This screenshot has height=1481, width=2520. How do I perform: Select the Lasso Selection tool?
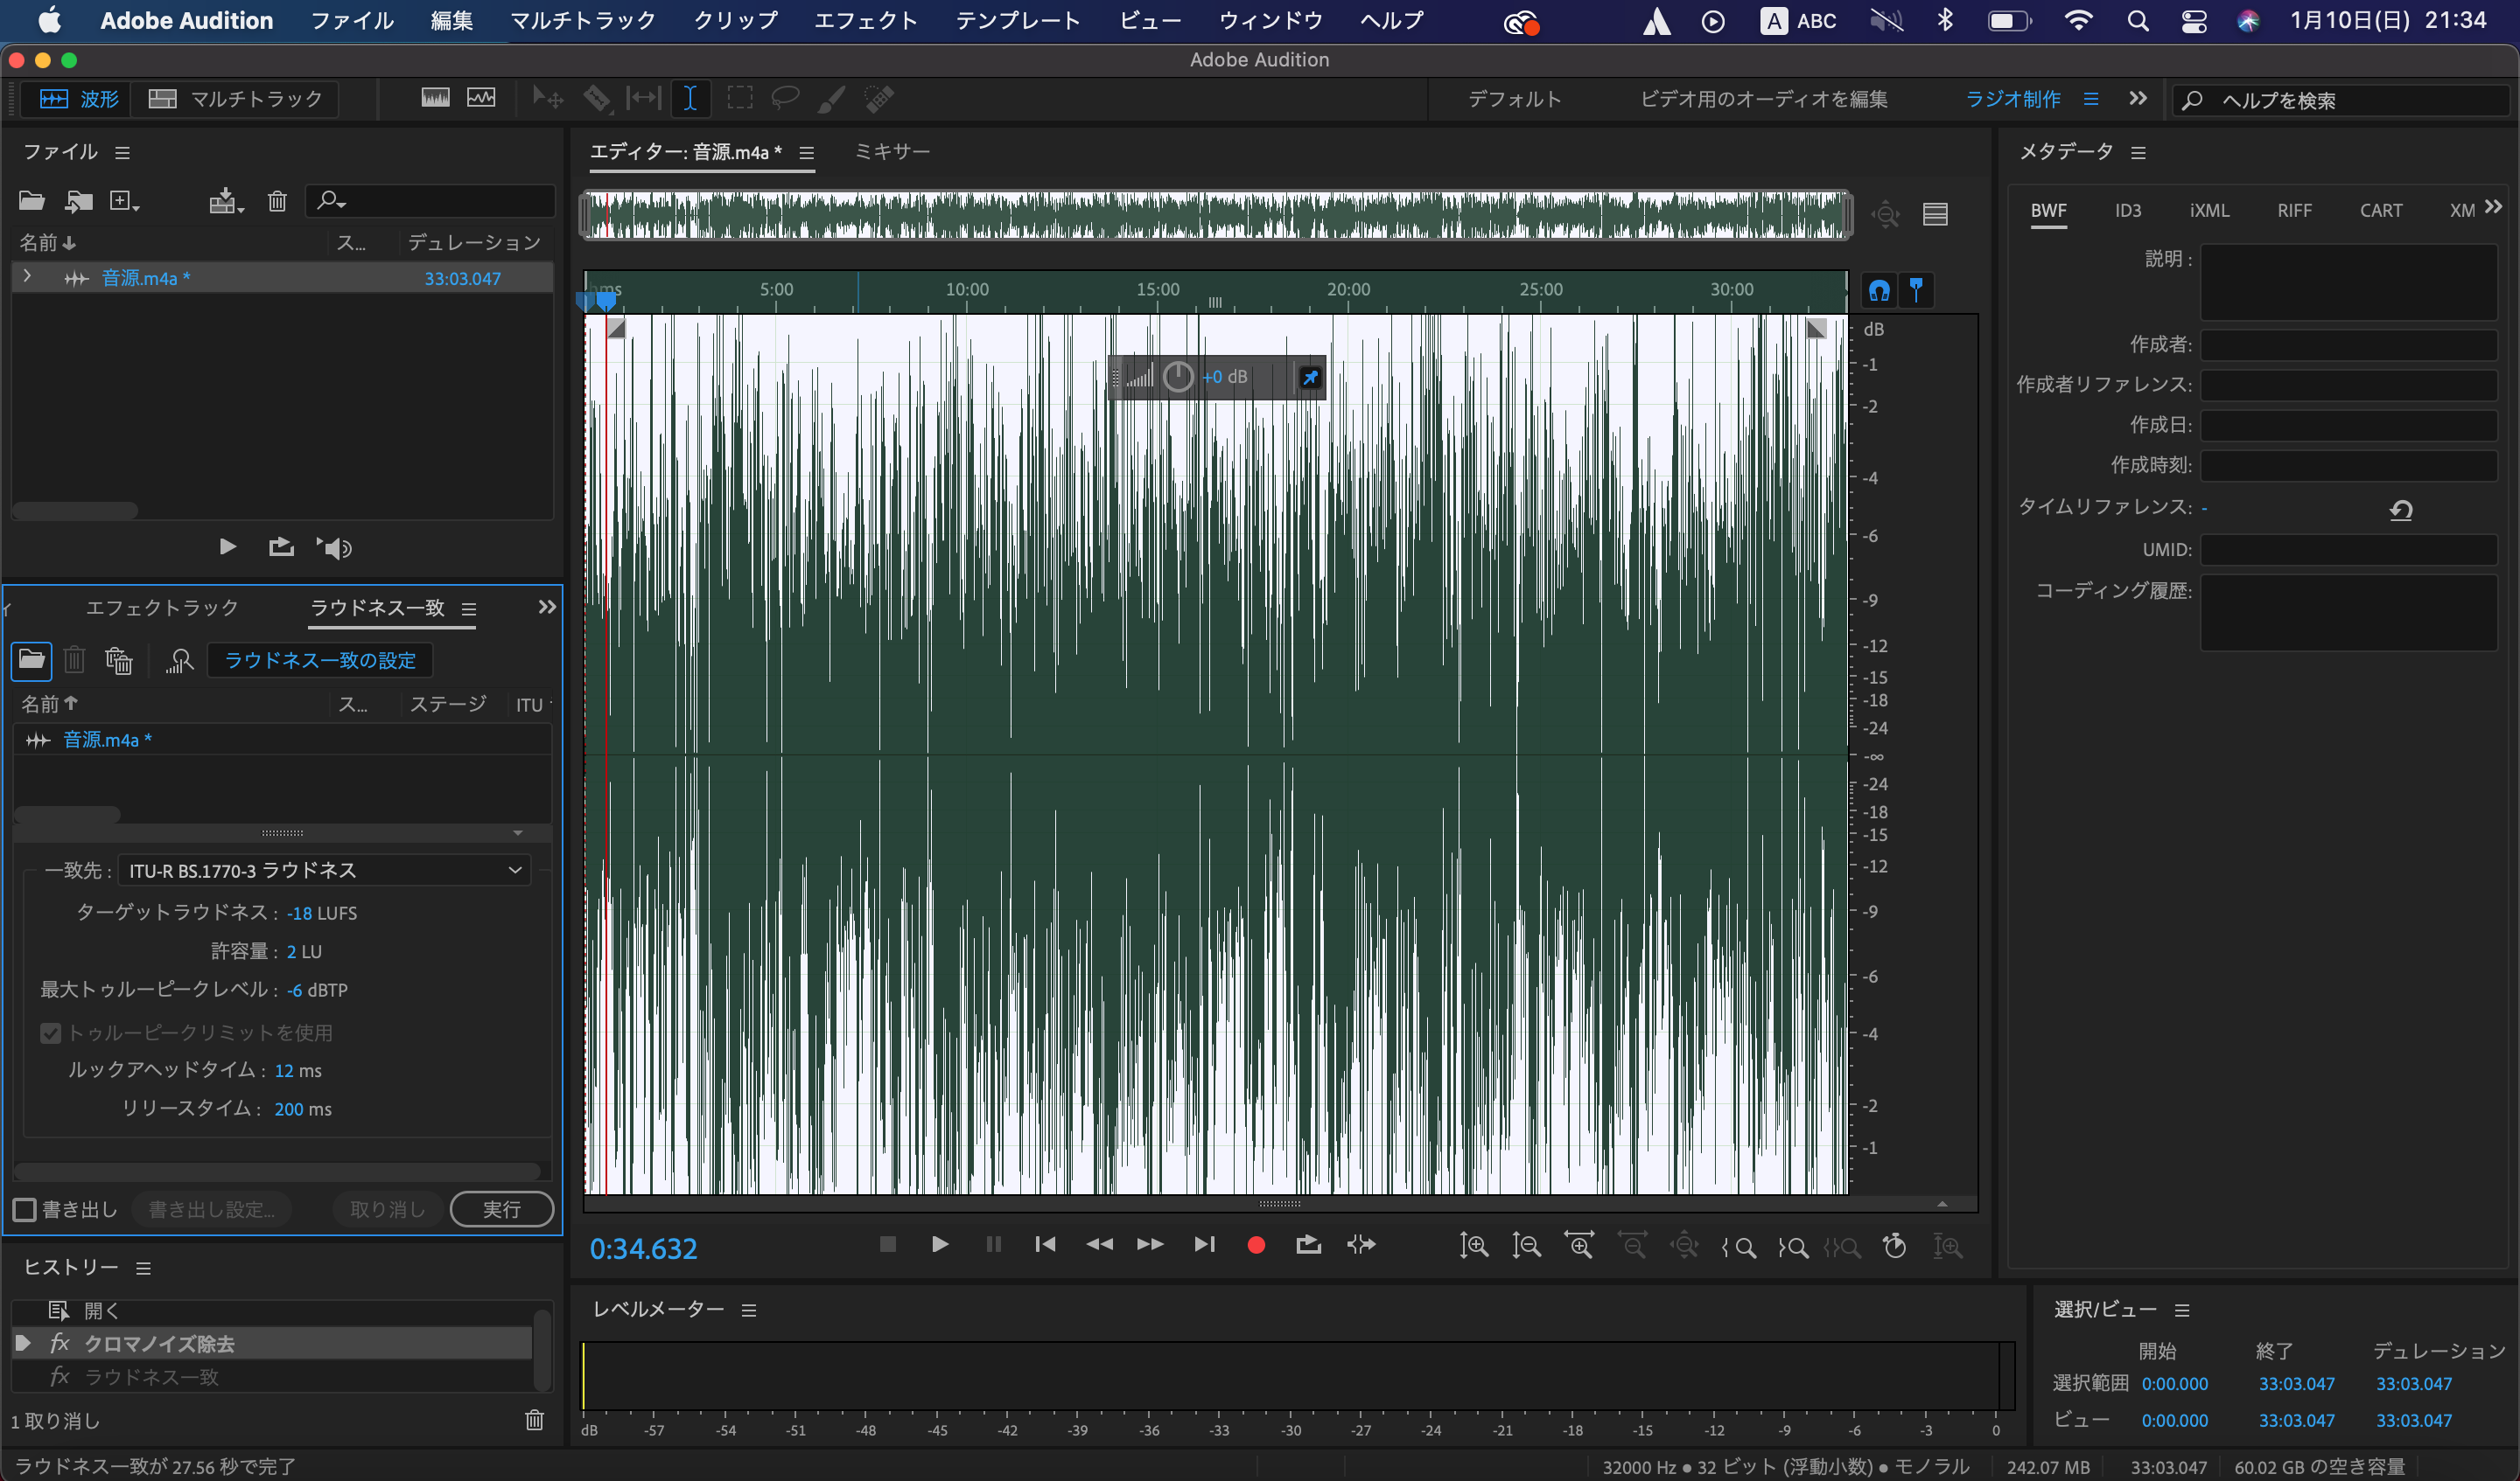tap(785, 98)
